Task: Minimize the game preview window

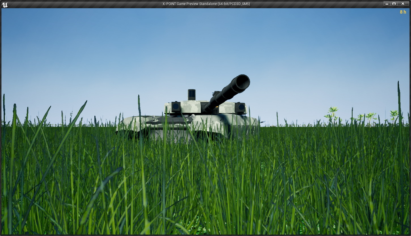Action: pyautogui.click(x=387, y=4)
